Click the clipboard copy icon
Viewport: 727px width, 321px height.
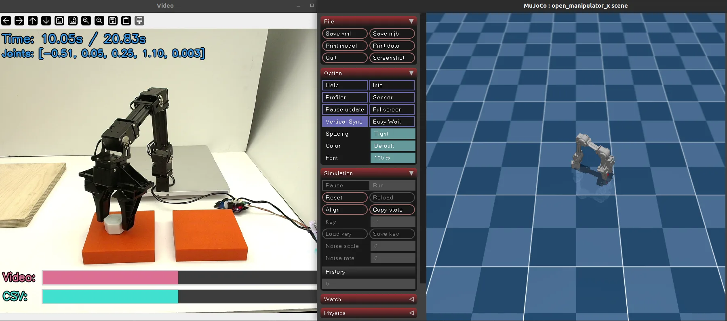pos(126,21)
